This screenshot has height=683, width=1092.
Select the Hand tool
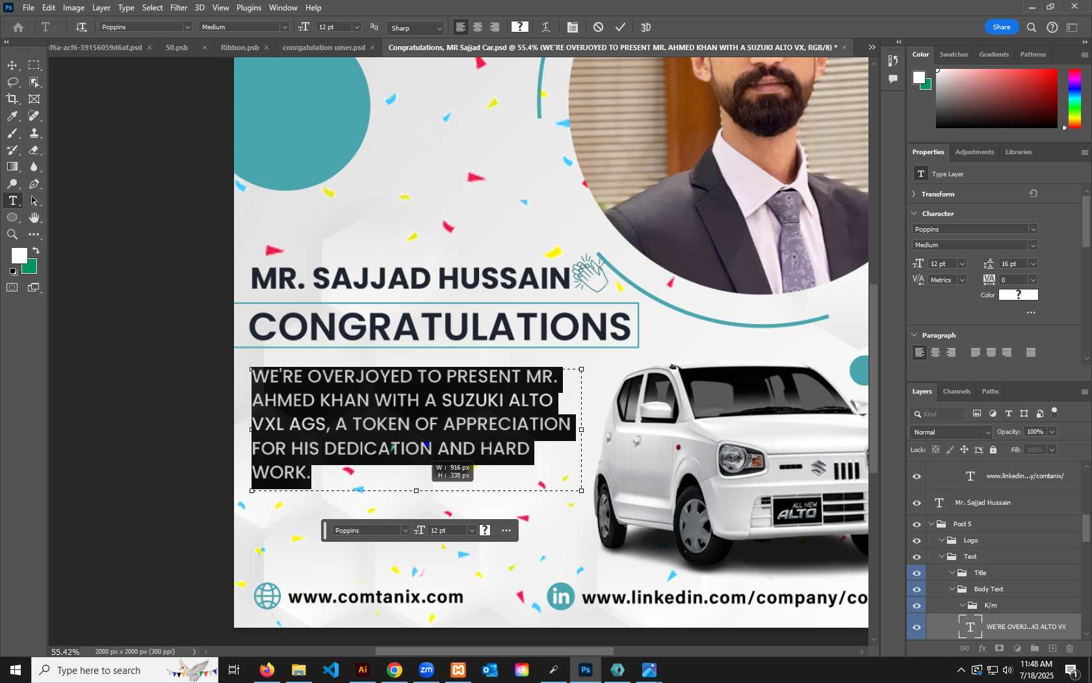point(34,218)
